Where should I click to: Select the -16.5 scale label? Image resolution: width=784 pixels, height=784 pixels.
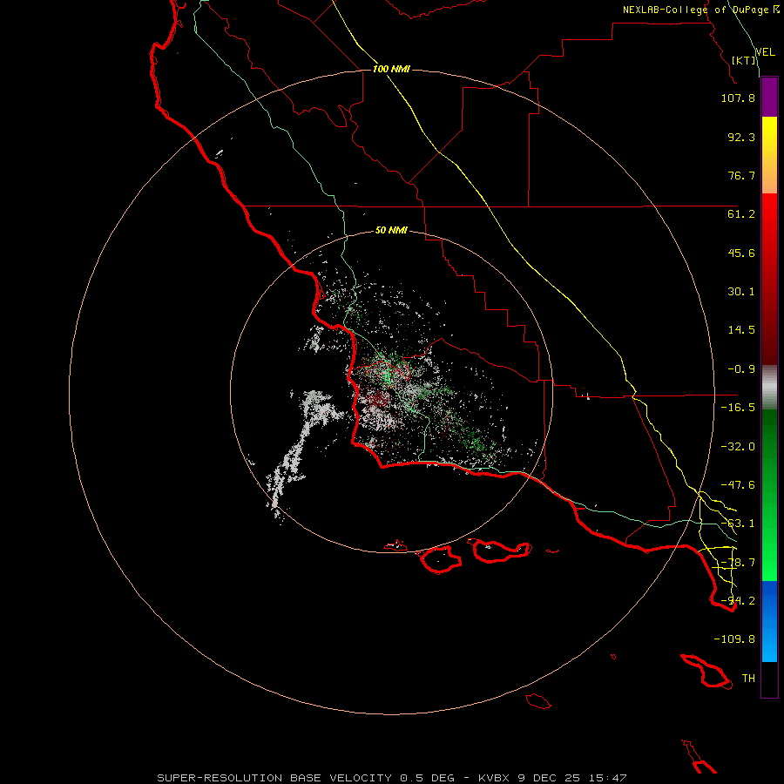[x=738, y=408]
